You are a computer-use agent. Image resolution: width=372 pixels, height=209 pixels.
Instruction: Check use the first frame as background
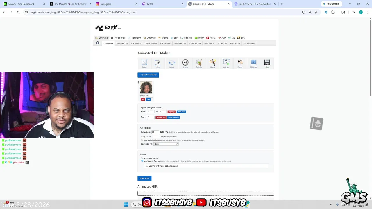(147, 166)
